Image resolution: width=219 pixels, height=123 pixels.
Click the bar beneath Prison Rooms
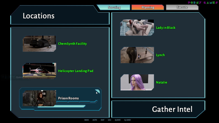69,106
